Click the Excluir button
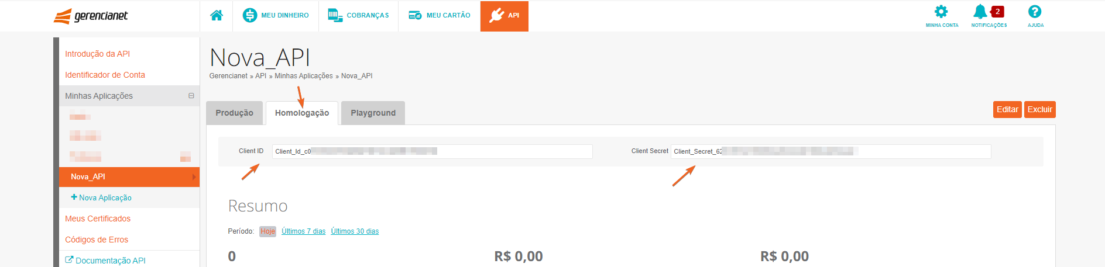Viewport: 1105px width, 267px height. (x=1040, y=109)
